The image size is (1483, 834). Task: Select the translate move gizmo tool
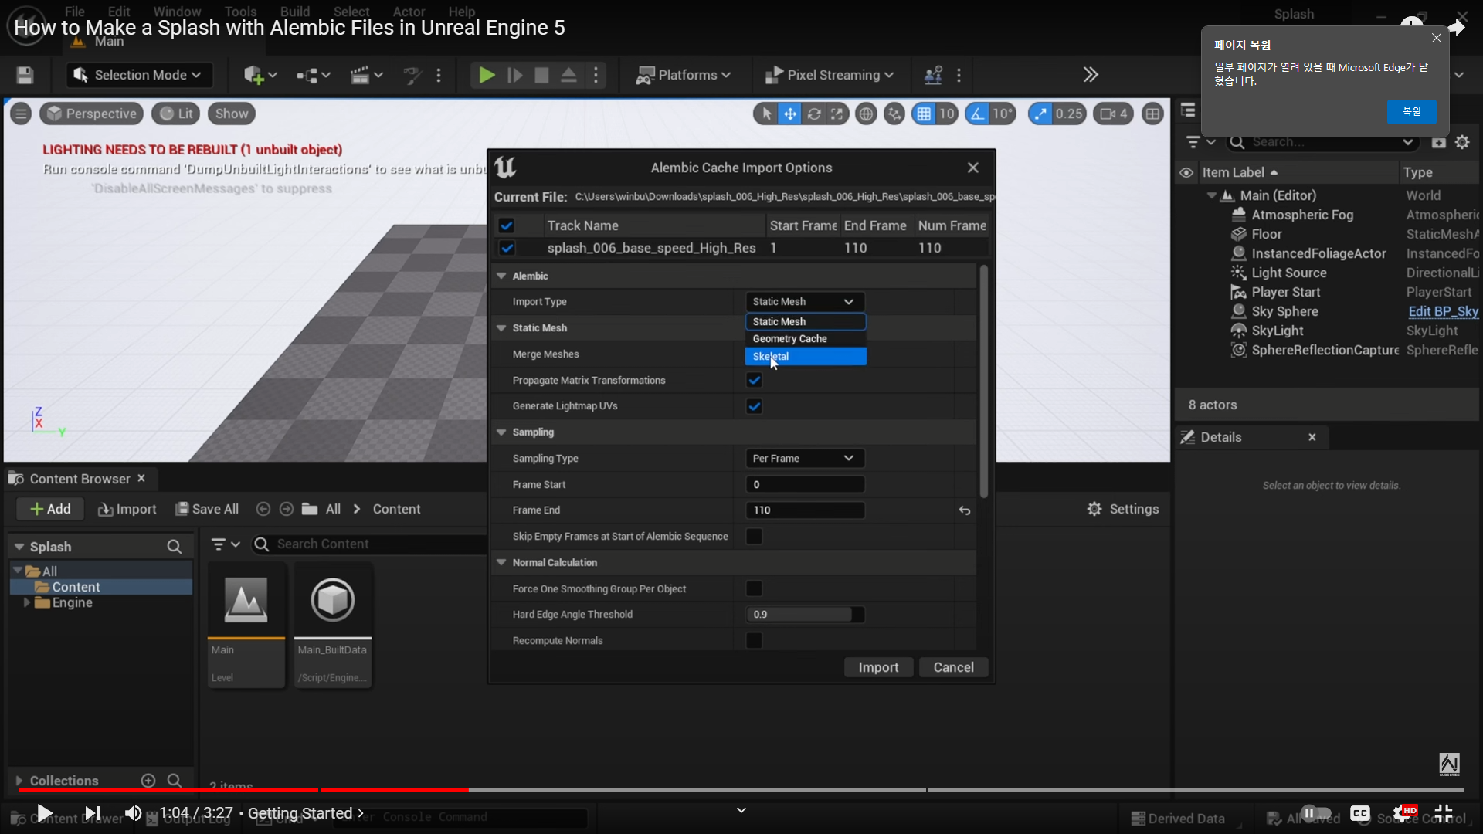[790, 114]
